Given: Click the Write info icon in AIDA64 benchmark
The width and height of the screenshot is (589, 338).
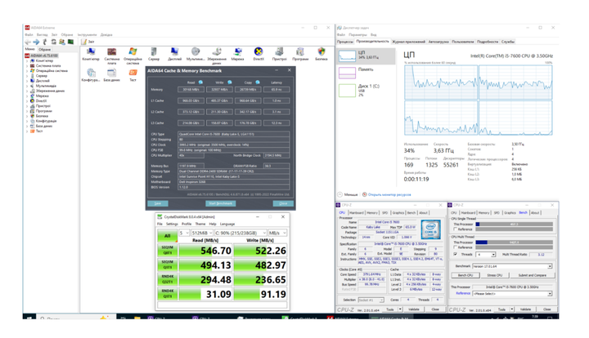Looking at the screenshot, I should pos(230,82).
